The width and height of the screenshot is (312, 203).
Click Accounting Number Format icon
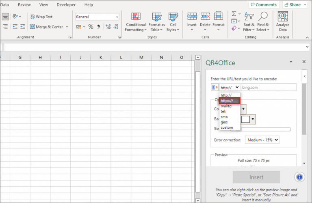78,27
